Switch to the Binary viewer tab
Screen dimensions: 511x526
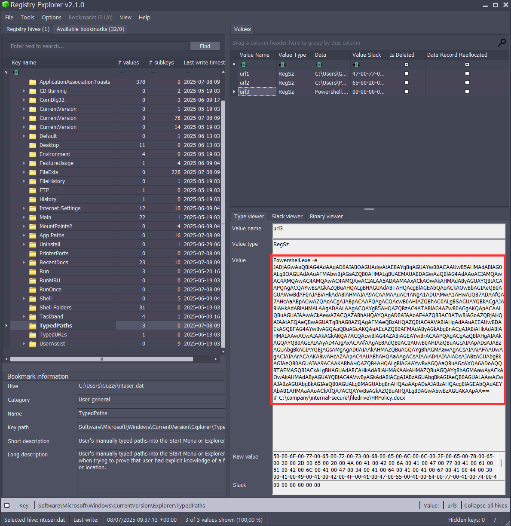(326, 216)
